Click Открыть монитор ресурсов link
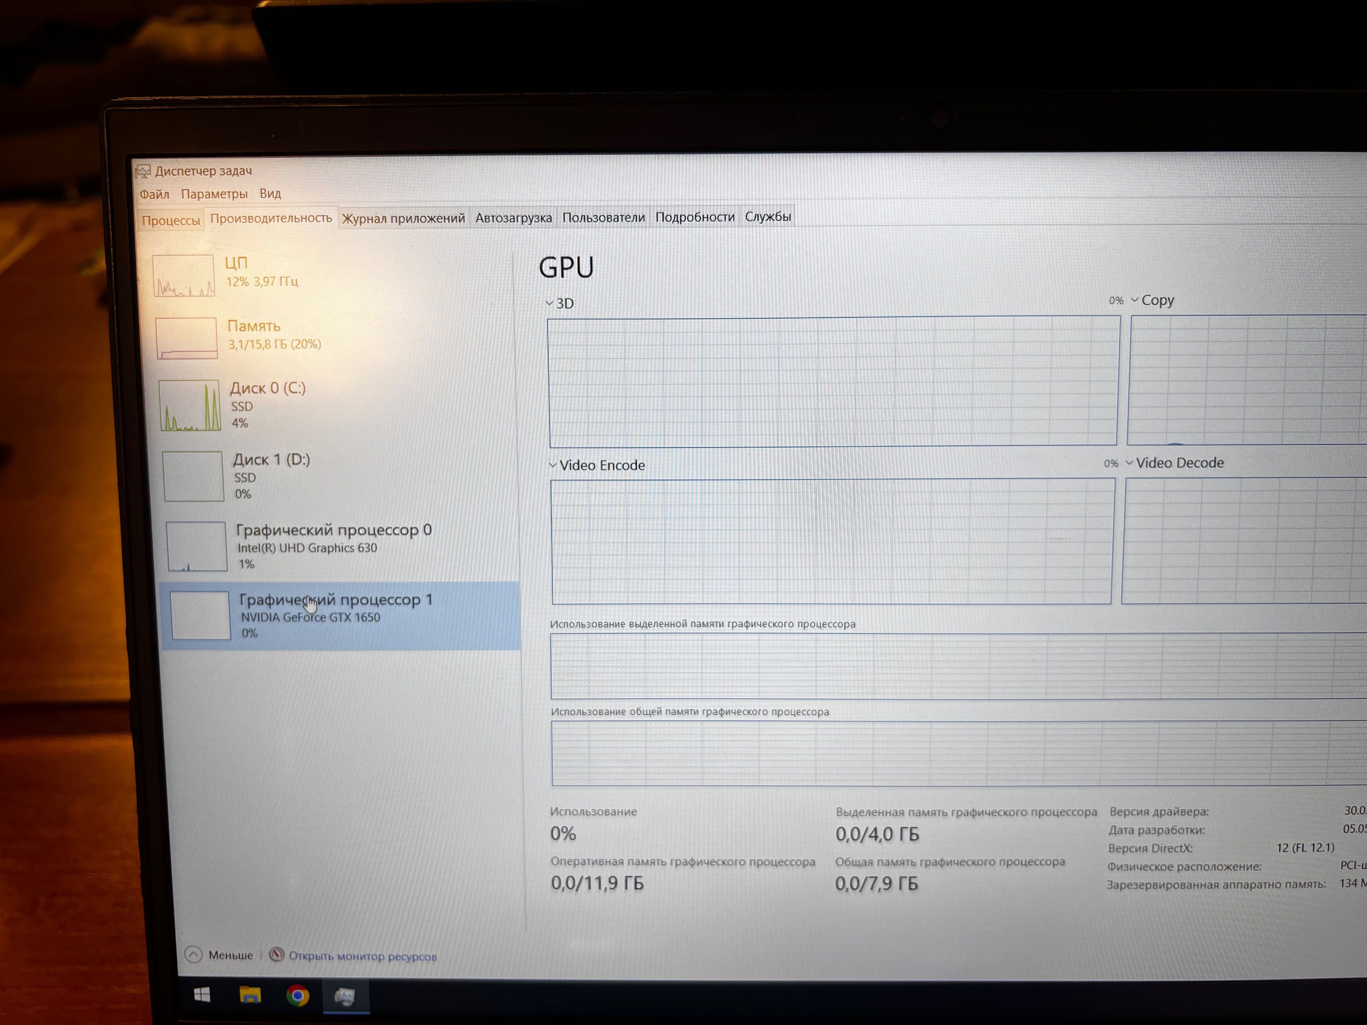The height and width of the screenshot is (1025, 1367). (363, 957)
